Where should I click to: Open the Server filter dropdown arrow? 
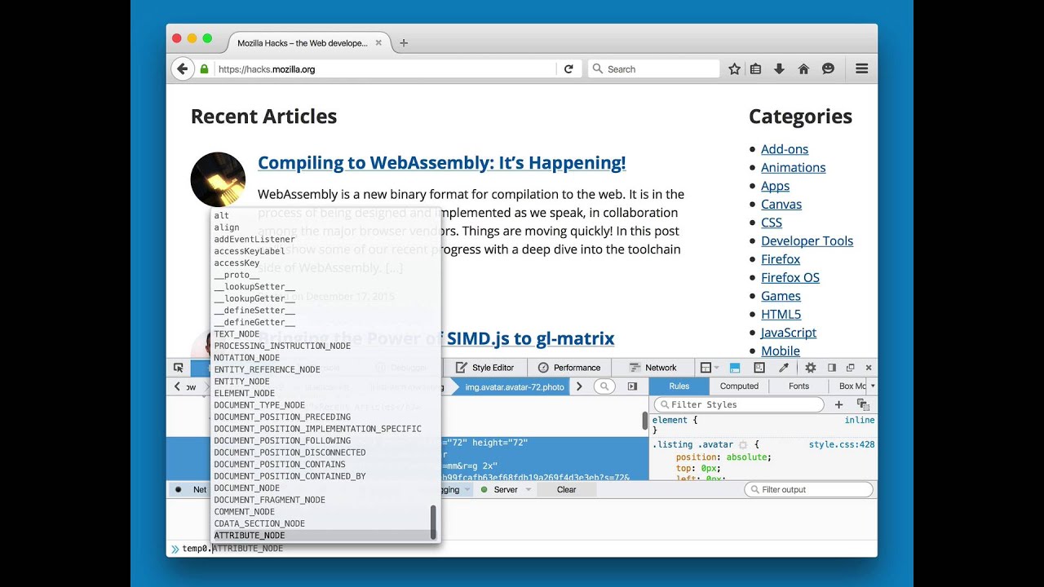pyautogui.click(x=529, y=490)
